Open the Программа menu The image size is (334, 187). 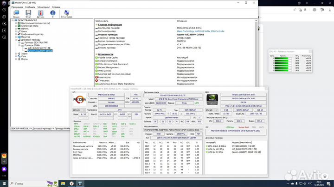(x=17, y=7)
